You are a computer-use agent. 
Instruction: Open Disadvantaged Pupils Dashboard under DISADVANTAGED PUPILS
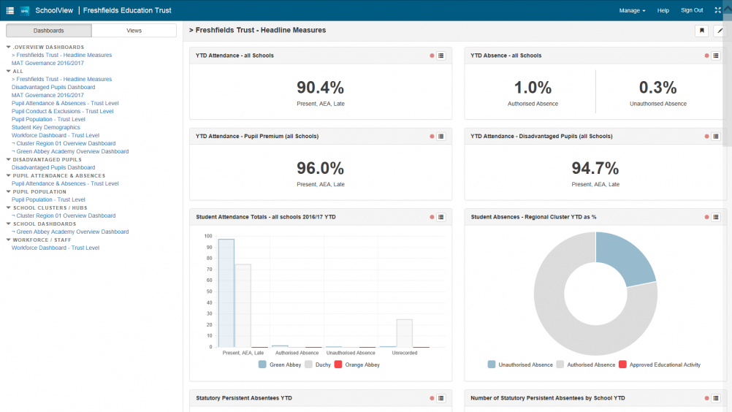(x=53, y=167)
